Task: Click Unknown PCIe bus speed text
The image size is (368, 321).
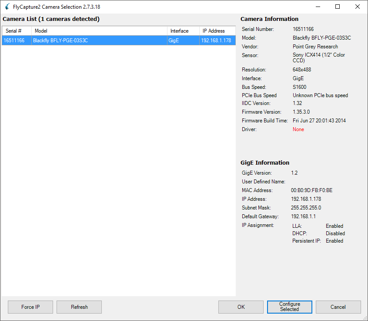Action: [320, 95]
